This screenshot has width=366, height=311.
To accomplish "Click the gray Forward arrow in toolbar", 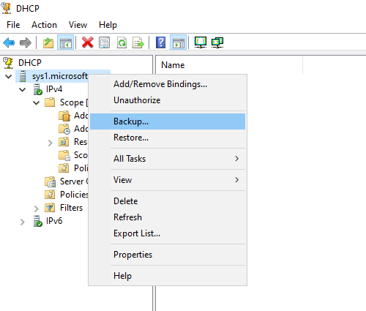I will pyautogui.click(x=26, y=42).
